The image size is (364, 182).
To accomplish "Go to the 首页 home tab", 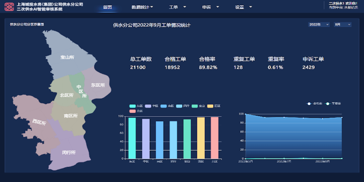I will pos(108,7).
